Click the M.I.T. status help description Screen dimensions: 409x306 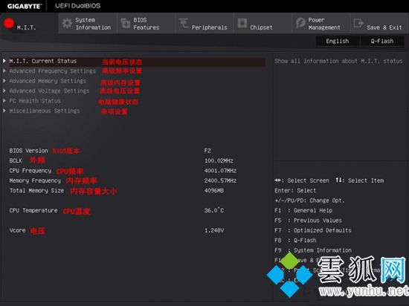[x=338, y=61]
